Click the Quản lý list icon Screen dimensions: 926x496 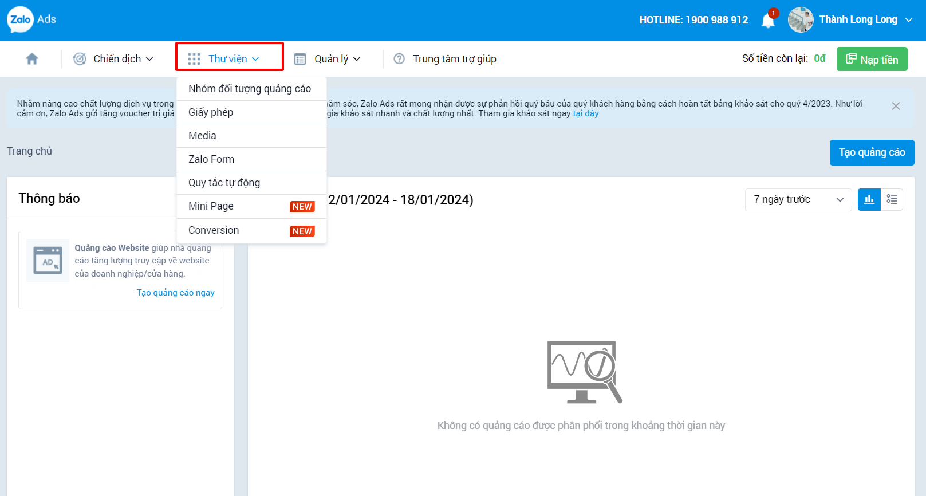pyautogui.click(x=300, y=59)
